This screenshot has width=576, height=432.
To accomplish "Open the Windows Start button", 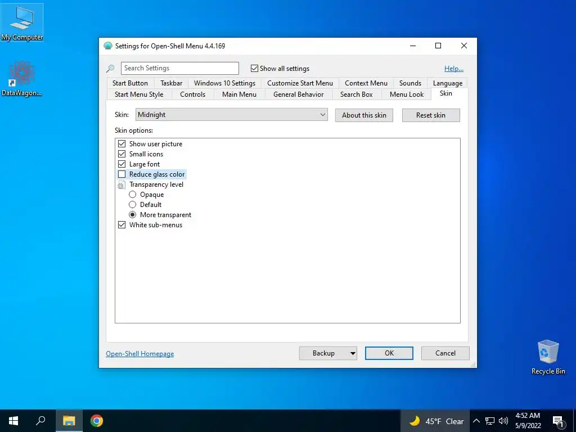I will coord(13,421).
